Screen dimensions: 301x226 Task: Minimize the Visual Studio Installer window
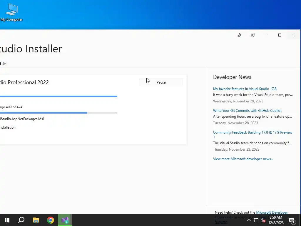click(266, 35)
